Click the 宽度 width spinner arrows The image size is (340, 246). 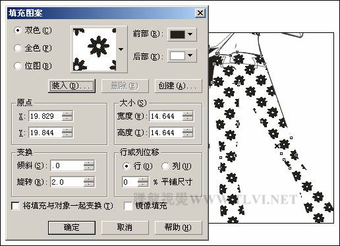pos(188,116)
